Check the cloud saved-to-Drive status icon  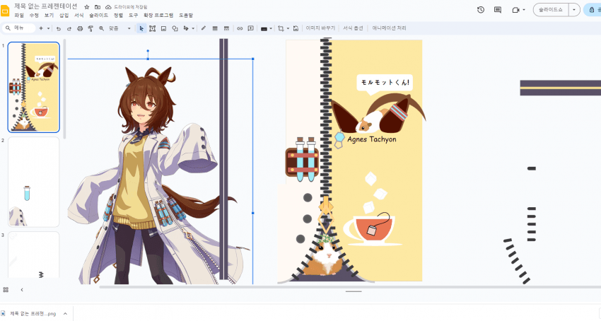tap(108, 7)
